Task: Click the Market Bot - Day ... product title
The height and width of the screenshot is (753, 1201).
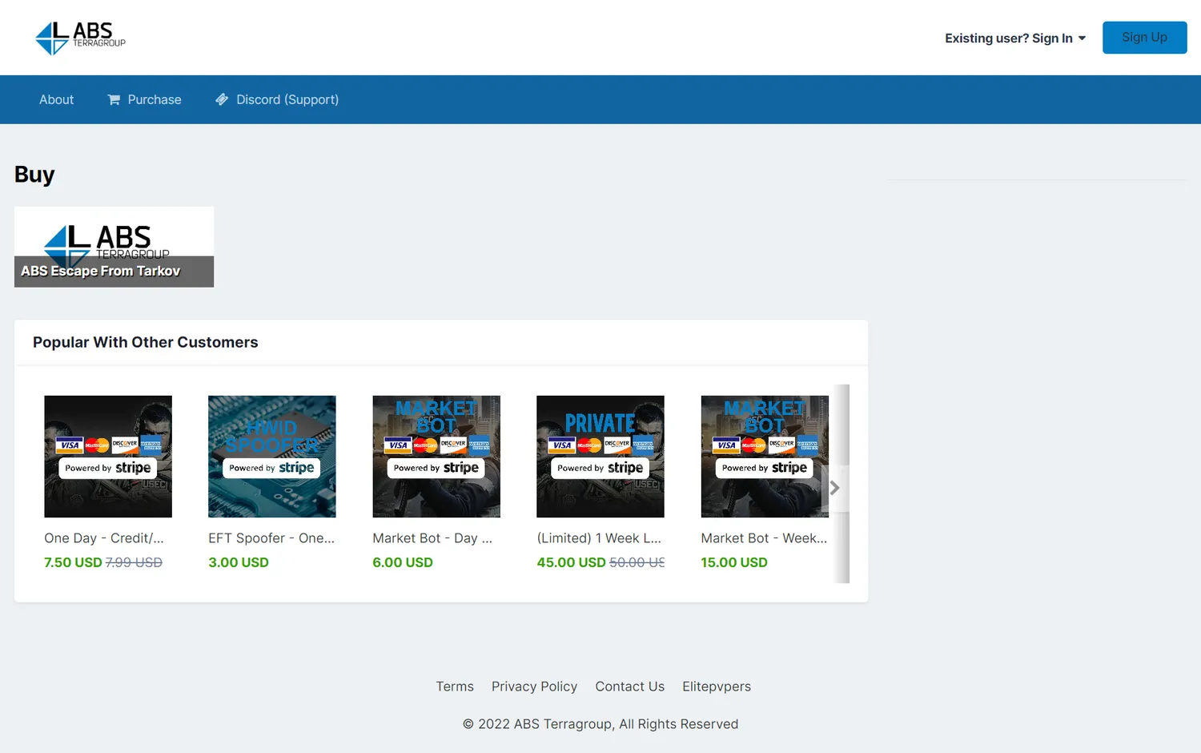Action: coord(432,538)
